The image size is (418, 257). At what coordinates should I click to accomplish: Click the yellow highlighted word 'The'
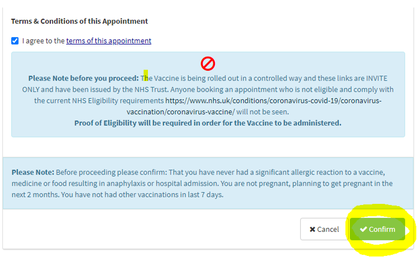click(x=146, y=78)
